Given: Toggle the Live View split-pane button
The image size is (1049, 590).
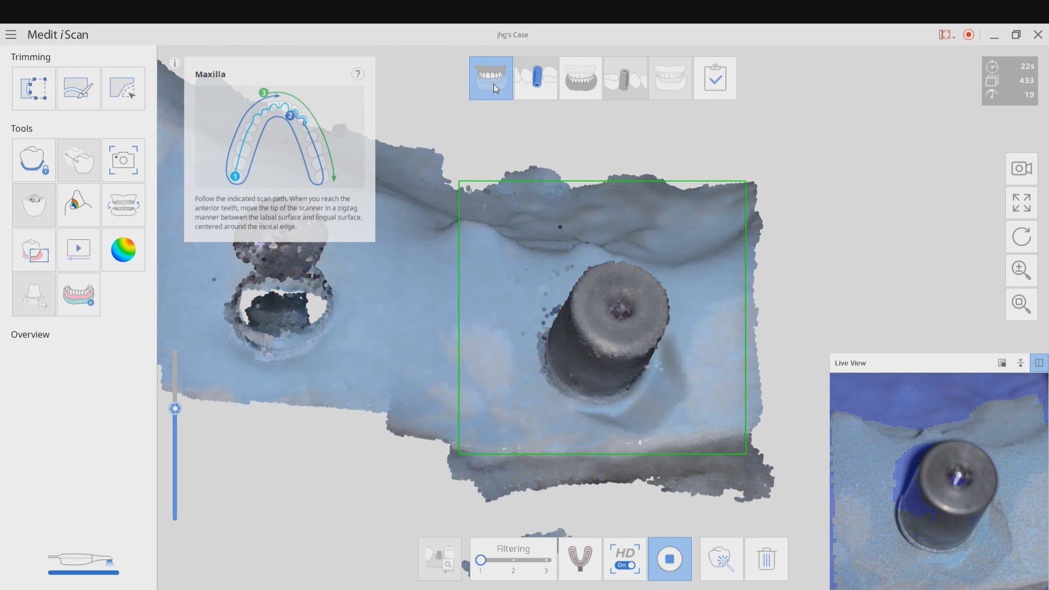Looking at the screenshot, I should (x=1039, y=363).
